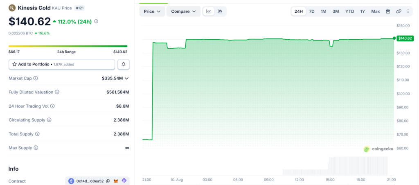The width and height of the screenshot is (419, 185).
Task: Select the 3M time range
Action: click(336, 11)
